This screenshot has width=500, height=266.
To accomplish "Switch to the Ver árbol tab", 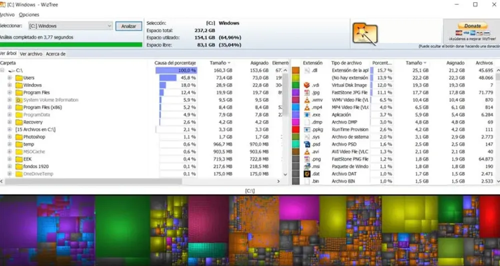I will coord(8,53).
